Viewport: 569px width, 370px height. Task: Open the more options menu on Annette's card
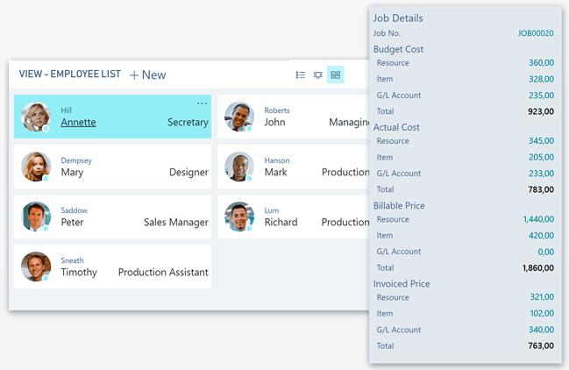(x=202, y=103)
